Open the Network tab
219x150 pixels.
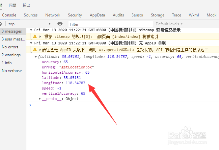pos(53,15)
